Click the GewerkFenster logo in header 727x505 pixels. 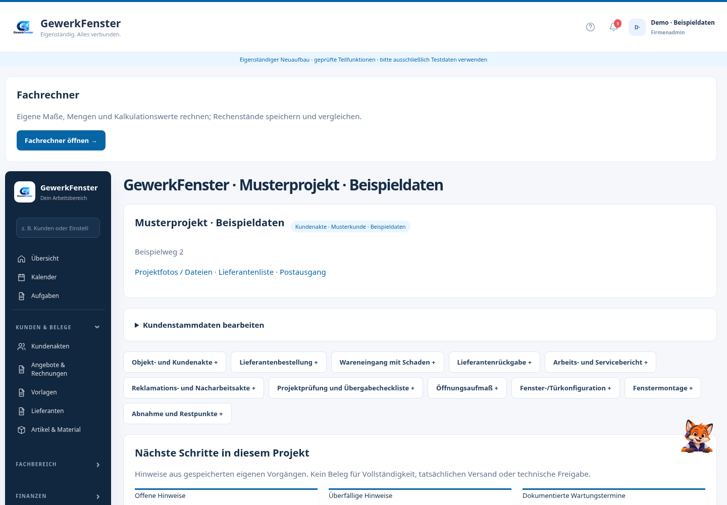[x=23, y=27]
